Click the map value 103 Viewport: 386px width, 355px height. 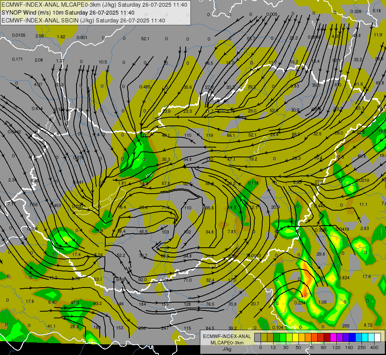166,232
